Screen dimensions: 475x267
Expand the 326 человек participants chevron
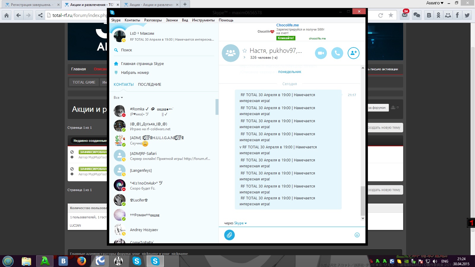tap(244, 58)
